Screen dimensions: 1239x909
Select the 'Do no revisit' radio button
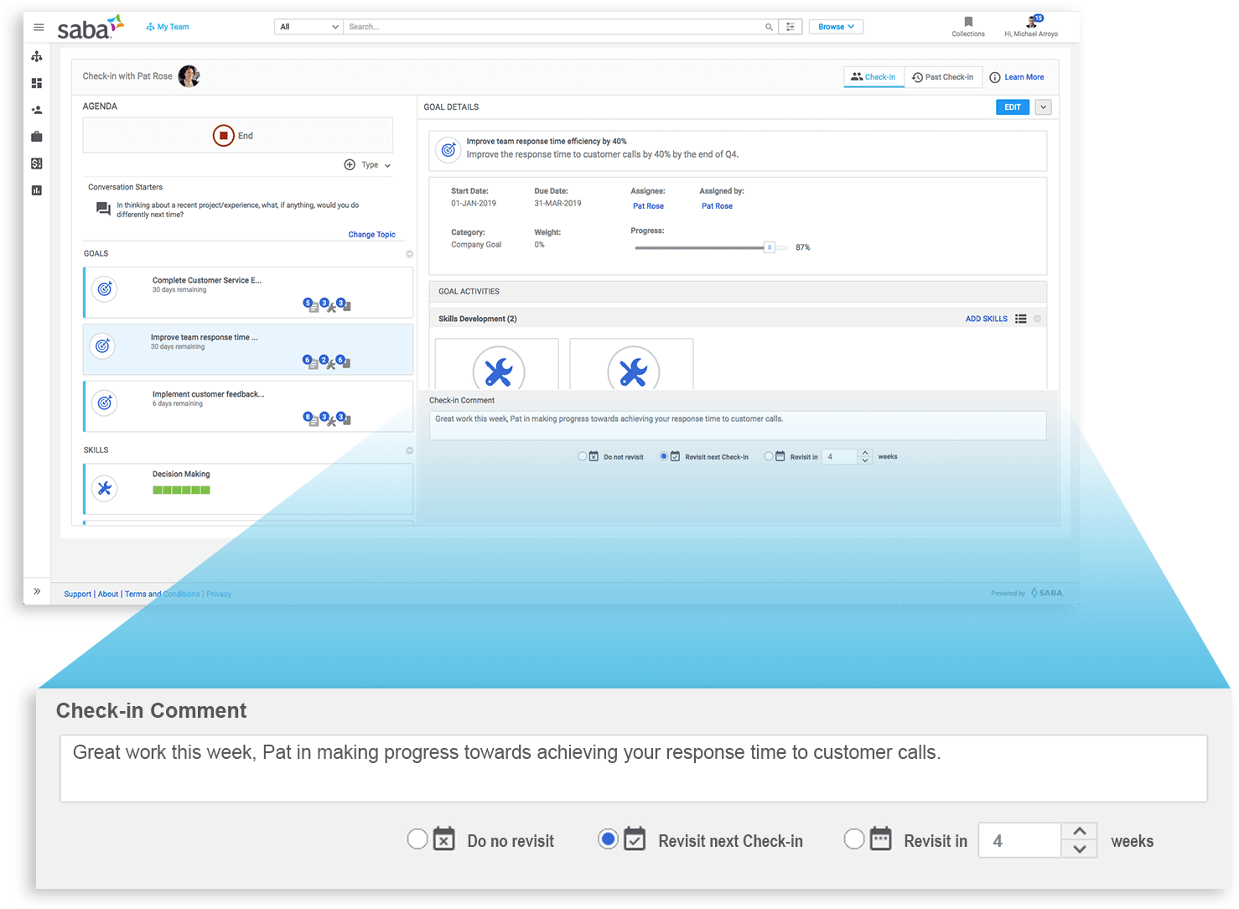coord(417,839)
